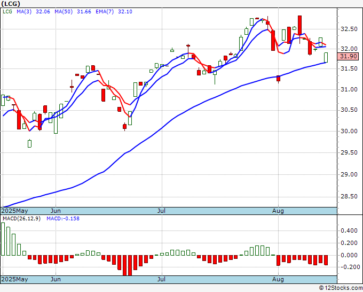Click the 30.00 price axis label
Viewport: 363px width, 292px height.
coord(349,131)
